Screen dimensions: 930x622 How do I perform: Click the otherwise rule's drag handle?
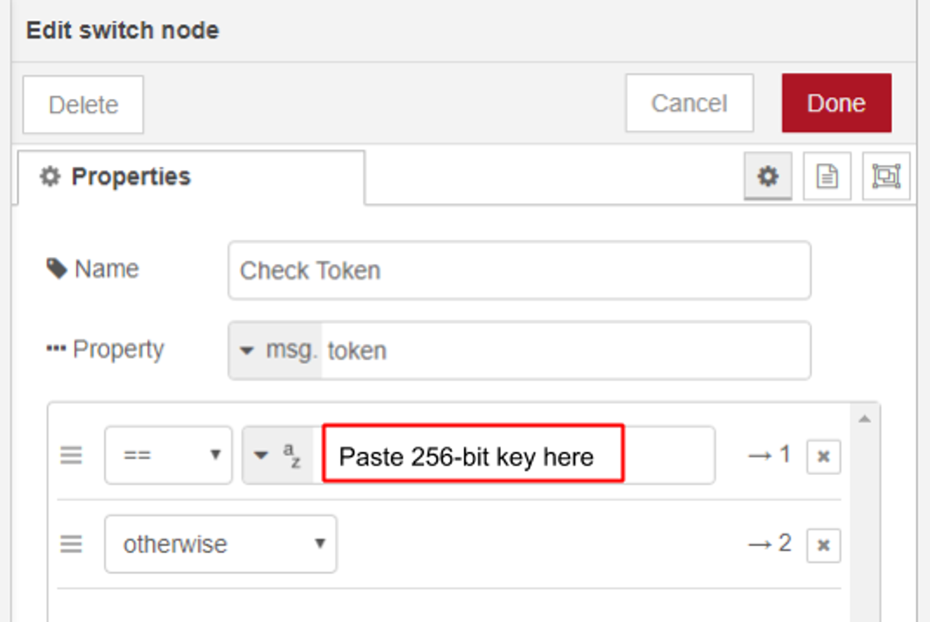(x=71, y=544)
